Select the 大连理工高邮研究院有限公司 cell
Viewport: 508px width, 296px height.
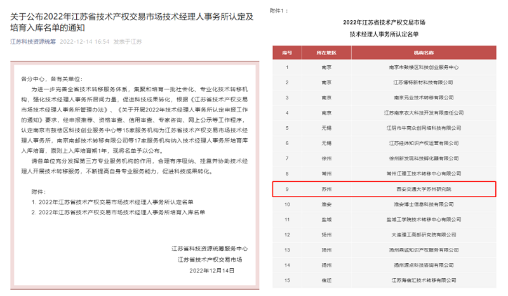click(424, 235)
